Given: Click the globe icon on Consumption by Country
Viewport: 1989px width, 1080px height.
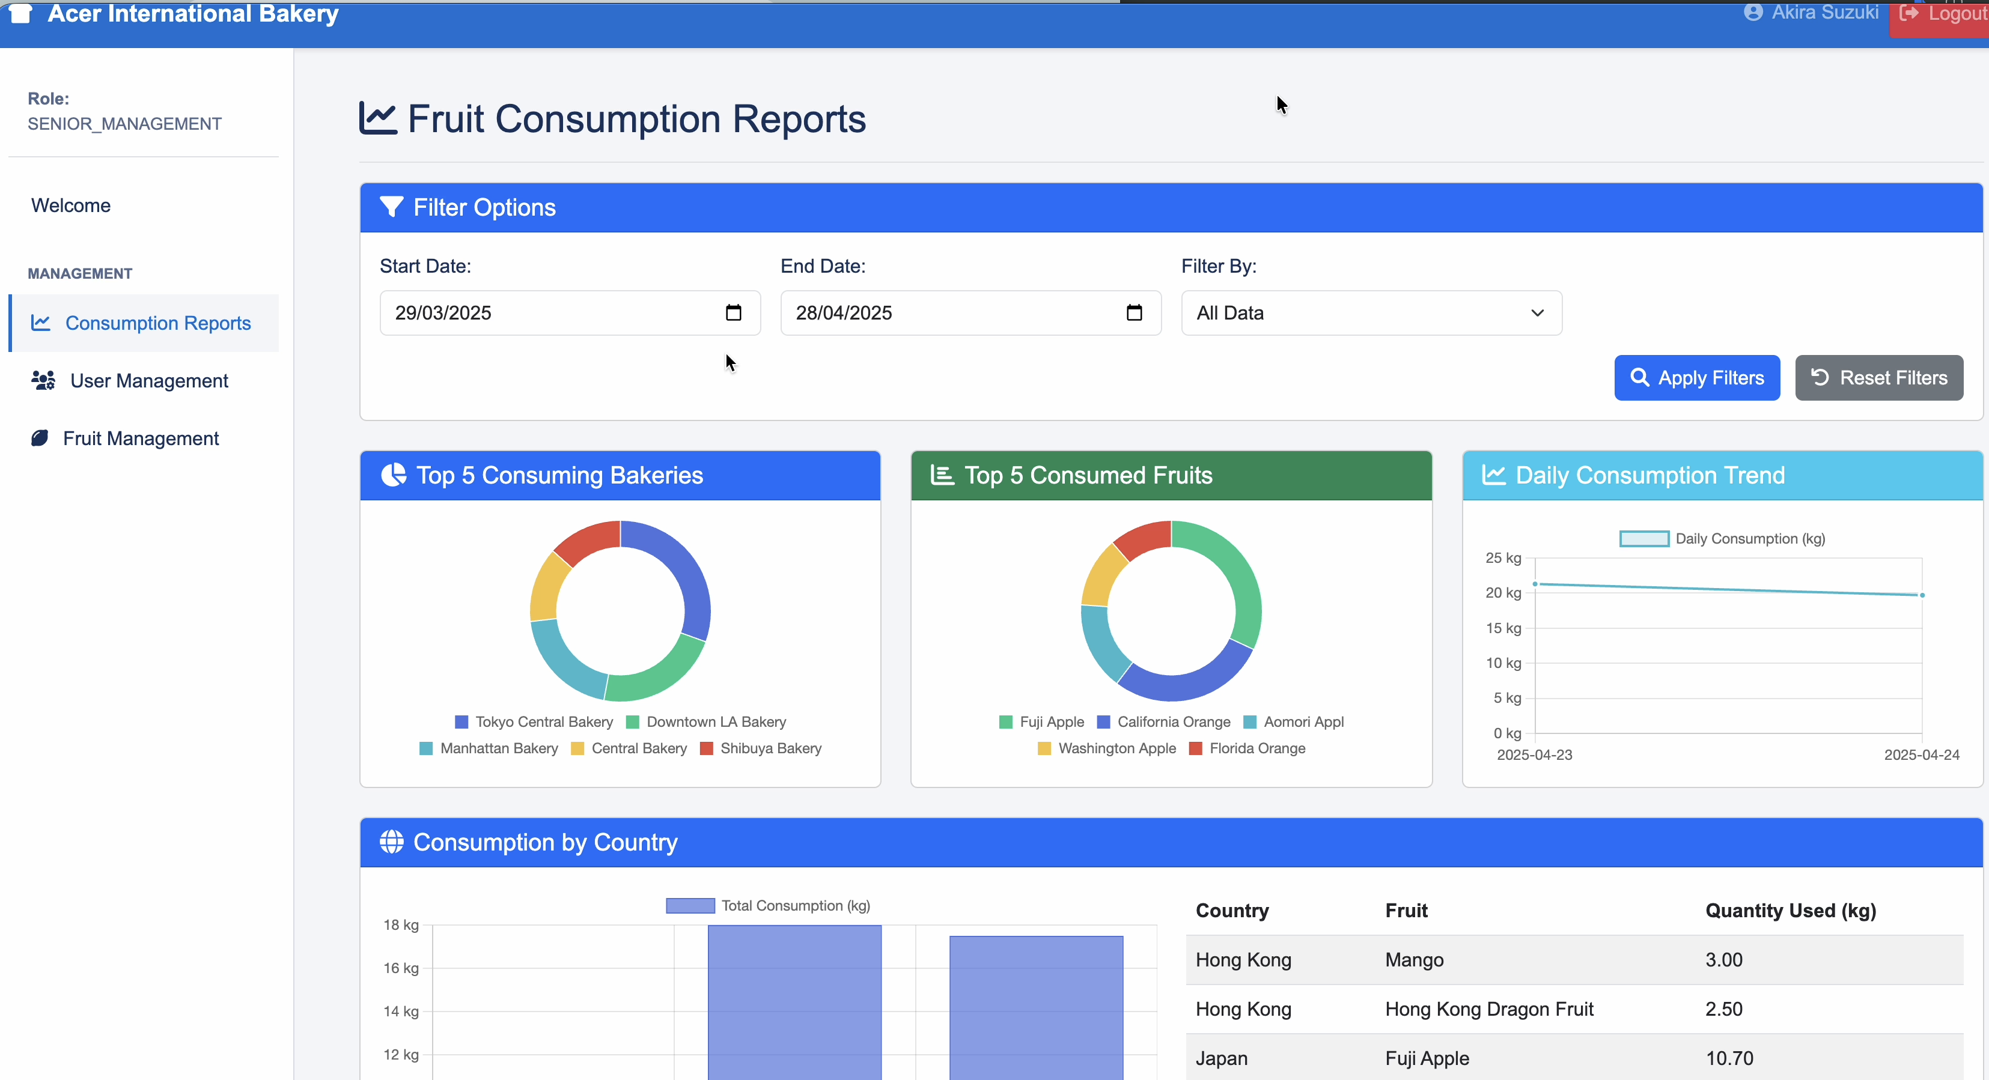Looking at the screenshot, I should [391, 842].
